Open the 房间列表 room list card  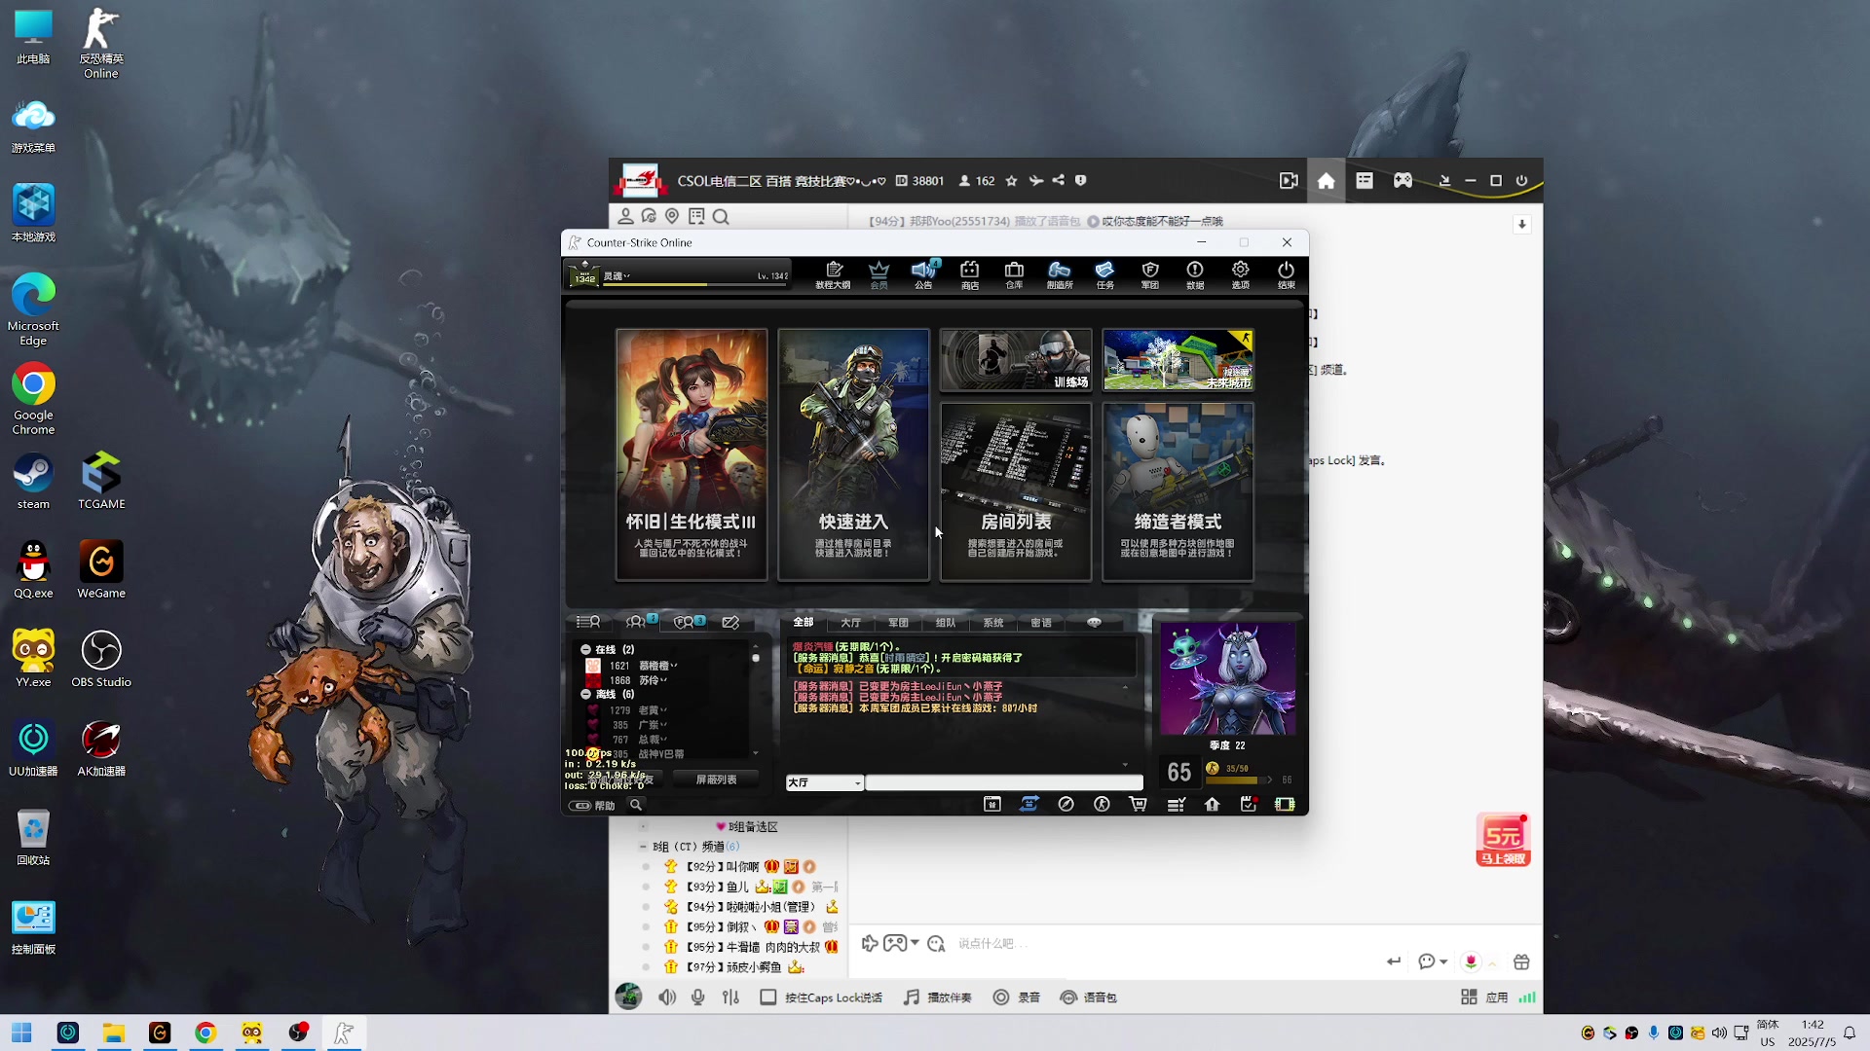pyautogui.click(x=1016, y=491)
